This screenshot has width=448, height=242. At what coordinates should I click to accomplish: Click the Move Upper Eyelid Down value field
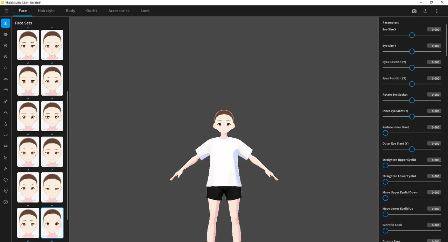pyautogui.click(x=434, y=192)
